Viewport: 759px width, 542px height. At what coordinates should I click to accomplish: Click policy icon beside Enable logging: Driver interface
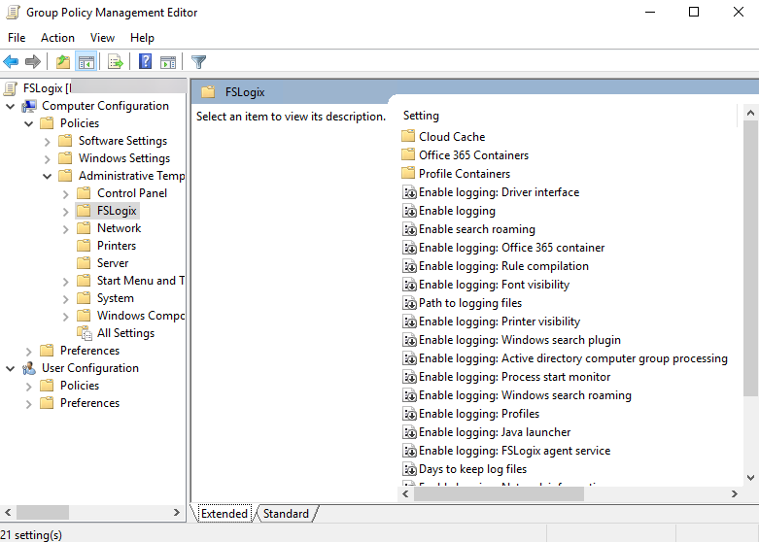pos(409,192)
